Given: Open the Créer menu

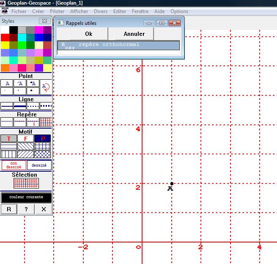Looking at the screenshot, I should 38,11.
